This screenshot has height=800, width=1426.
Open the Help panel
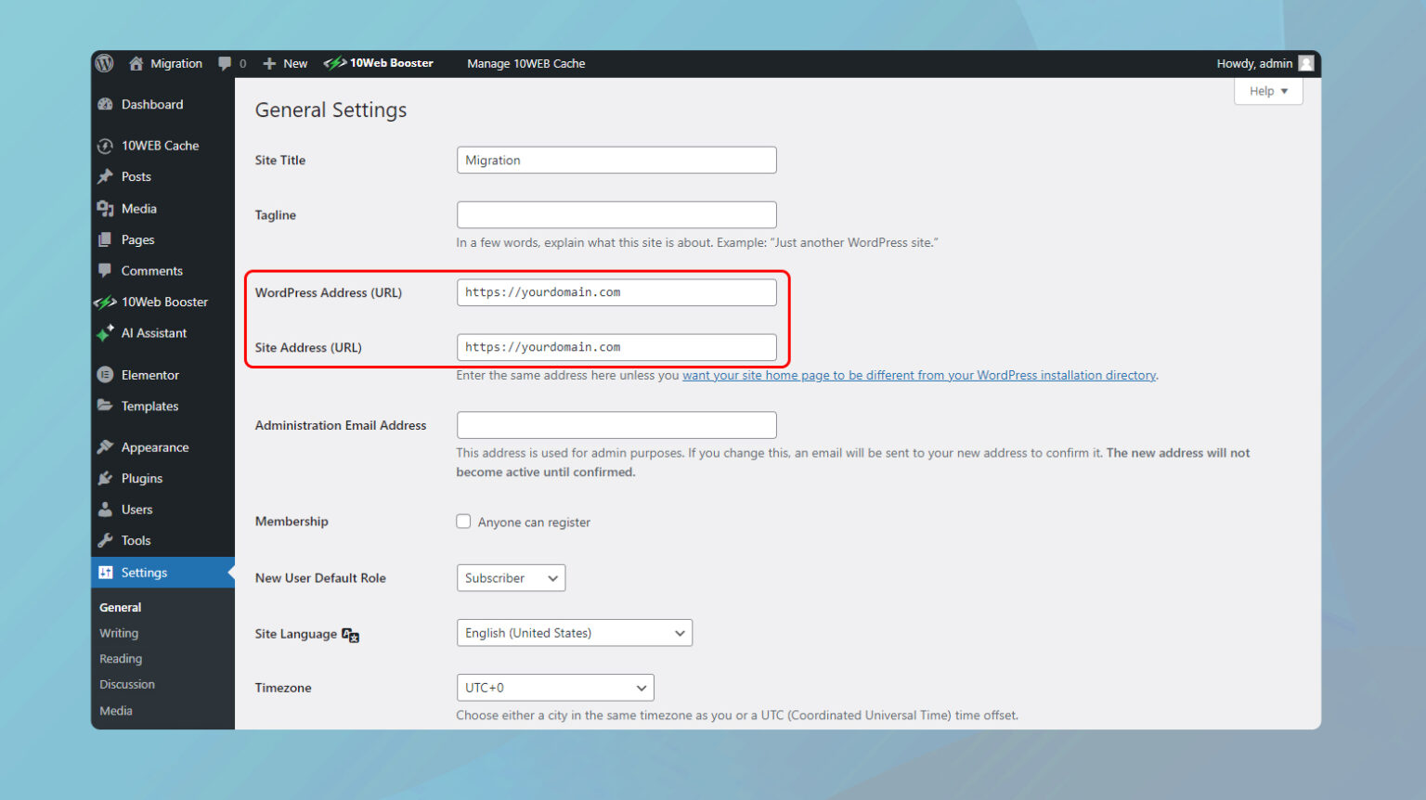pyautogui.click(x=1267, y=90)
